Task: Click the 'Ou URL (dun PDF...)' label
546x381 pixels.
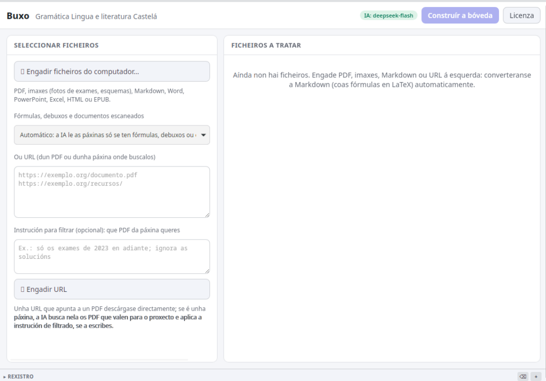Action: [x=85, y=157]
